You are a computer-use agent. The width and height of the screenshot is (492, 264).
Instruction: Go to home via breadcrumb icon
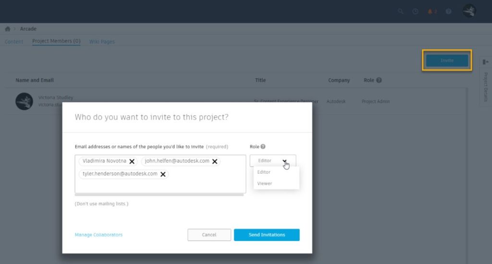pyautogui.click(x=8, y=29)
